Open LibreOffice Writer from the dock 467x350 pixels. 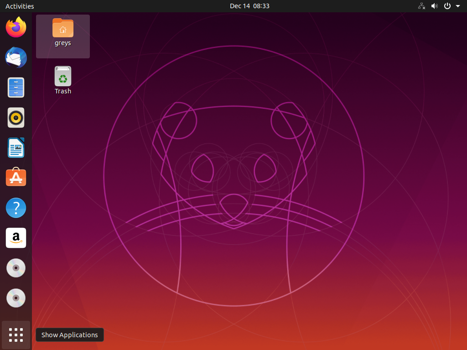pyautogui.click(x=16, y=148)
